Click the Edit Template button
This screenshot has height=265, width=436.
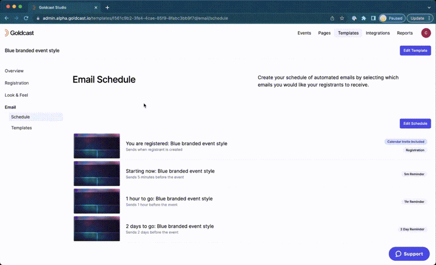pos(415,50)
